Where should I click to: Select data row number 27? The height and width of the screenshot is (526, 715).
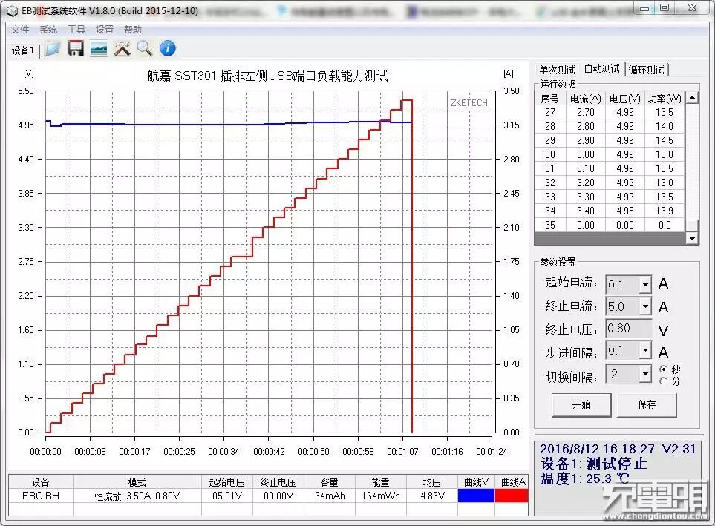pos(610,112)
